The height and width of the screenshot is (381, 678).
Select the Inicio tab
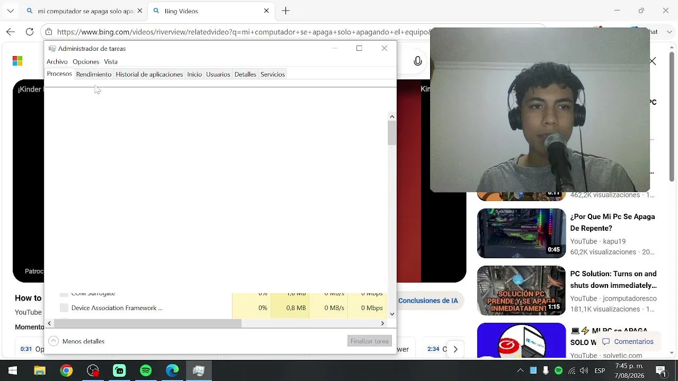pyautogui.click(x=194, y=75)
